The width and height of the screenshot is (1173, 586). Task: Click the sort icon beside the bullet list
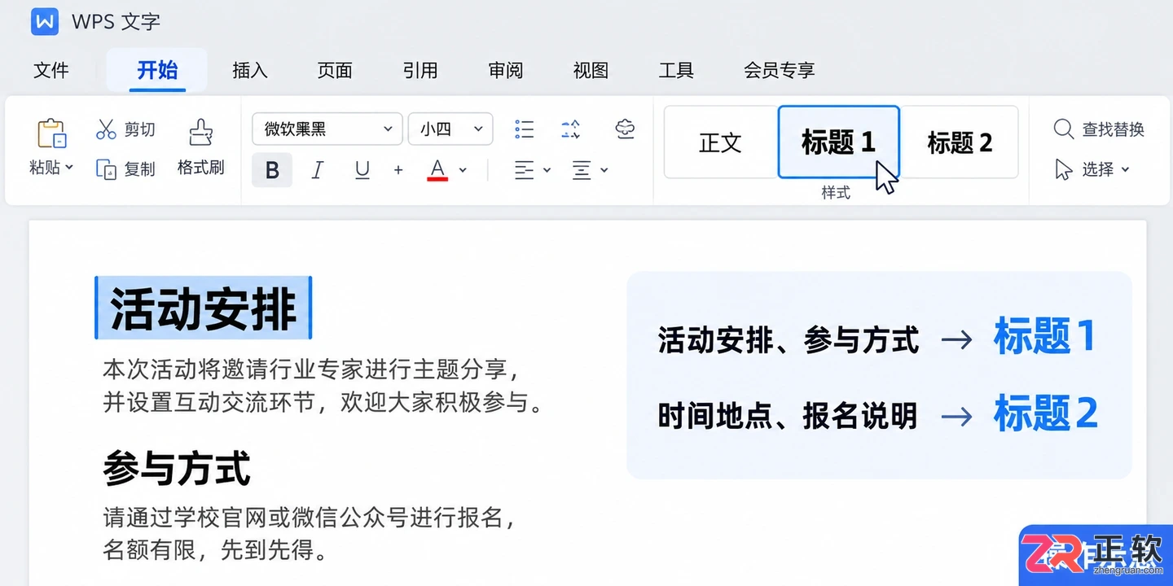pyautogui.click(x=571, y=129)
